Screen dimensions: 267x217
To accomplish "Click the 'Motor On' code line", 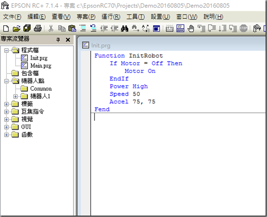I will tap(140, 71).
